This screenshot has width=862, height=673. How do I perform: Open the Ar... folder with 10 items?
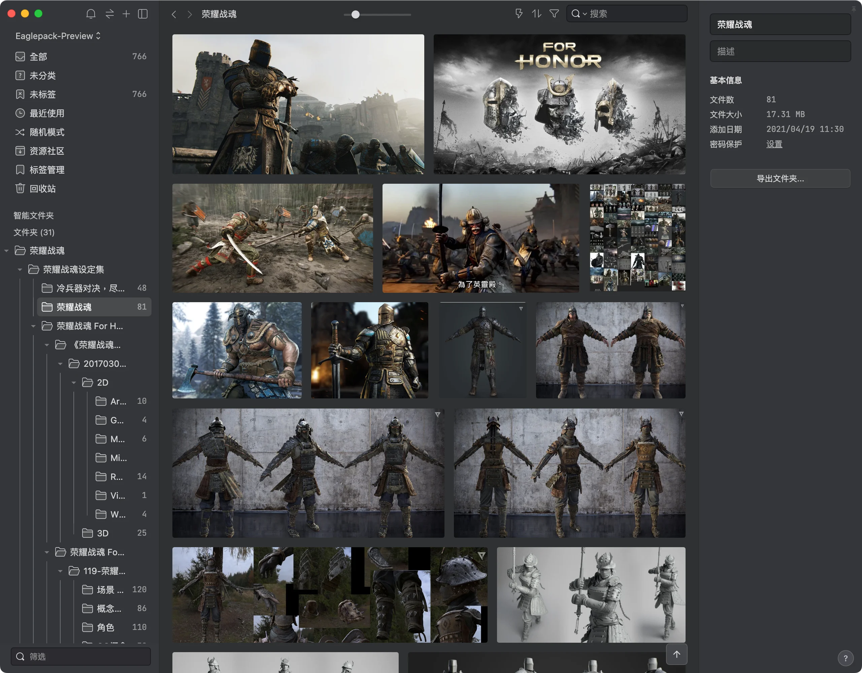pyautogui.click(x=121, y=401)
